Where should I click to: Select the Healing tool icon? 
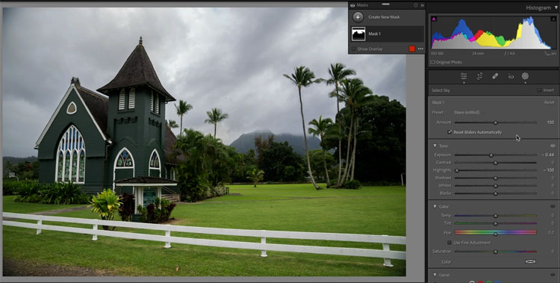pos(495,76)
